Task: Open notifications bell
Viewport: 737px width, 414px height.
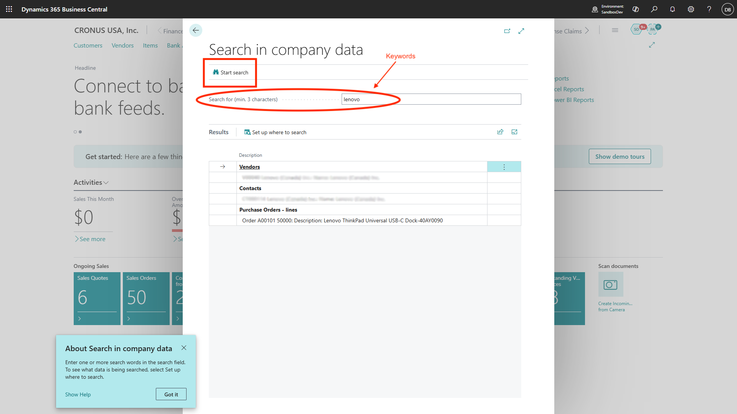Action: click(x=673, y=9)
